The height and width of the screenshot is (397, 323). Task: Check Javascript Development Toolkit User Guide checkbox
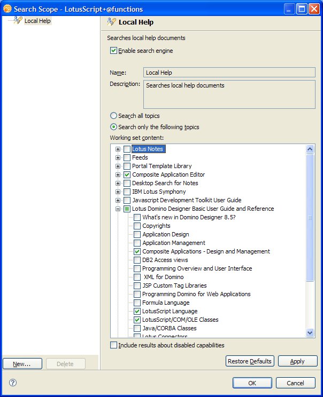(x=127, y=200)
